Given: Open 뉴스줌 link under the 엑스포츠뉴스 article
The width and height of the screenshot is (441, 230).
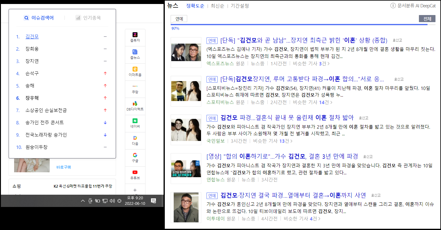Looking at the screenshot, I should click(x=257, y=64).
